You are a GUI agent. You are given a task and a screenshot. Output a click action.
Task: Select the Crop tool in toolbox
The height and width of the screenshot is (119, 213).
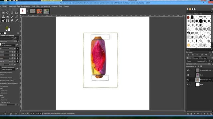[x=16, y=13]
